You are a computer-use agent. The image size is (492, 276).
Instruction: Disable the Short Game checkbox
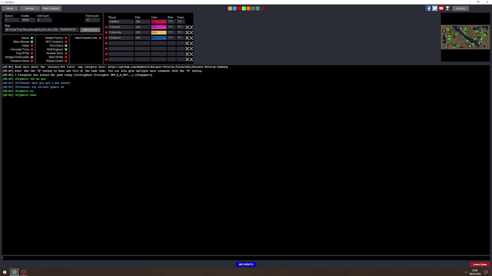66,46
